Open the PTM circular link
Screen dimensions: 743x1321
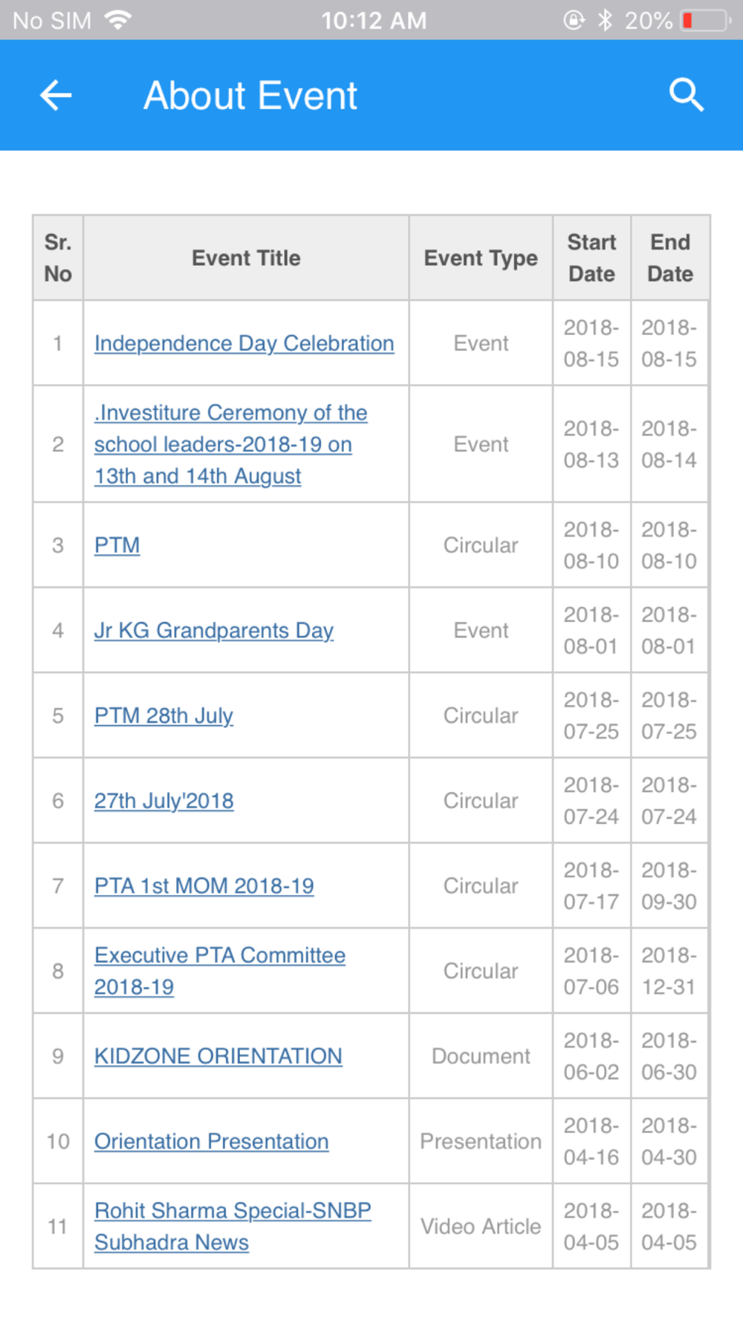pyautogui.click(x=117, y=545)
